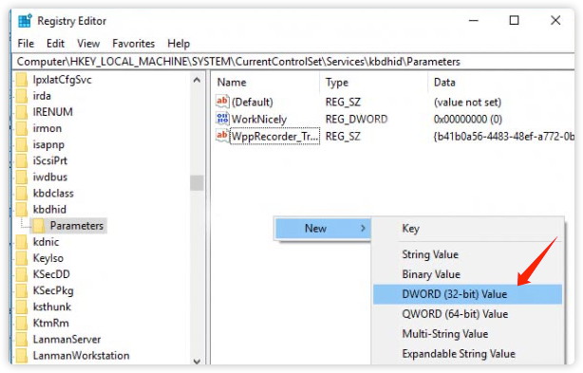583x373 pixels.
Task: Click the open folder icon of Parameters
Action: click(x=39, y=226)
